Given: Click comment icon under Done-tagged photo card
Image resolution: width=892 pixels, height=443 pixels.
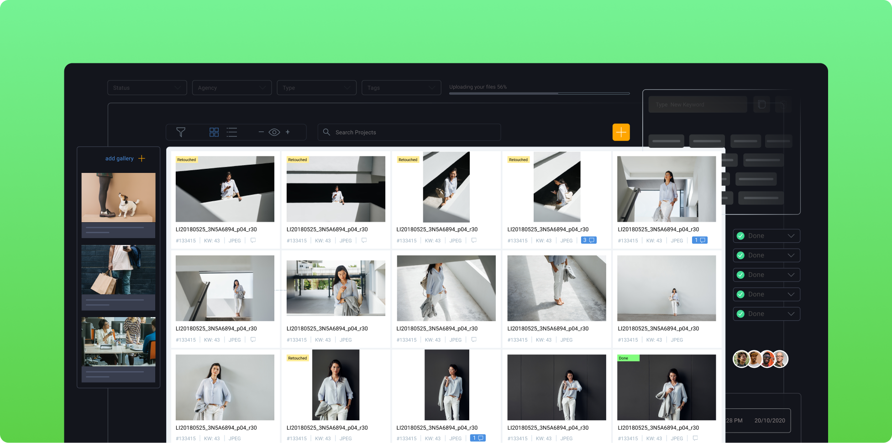Looking at the screenshot, I should [695, 438].
